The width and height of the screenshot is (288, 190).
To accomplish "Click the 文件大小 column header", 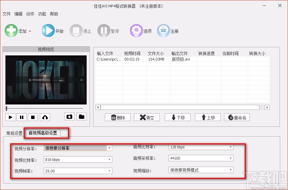I will (x=156, y=53).
